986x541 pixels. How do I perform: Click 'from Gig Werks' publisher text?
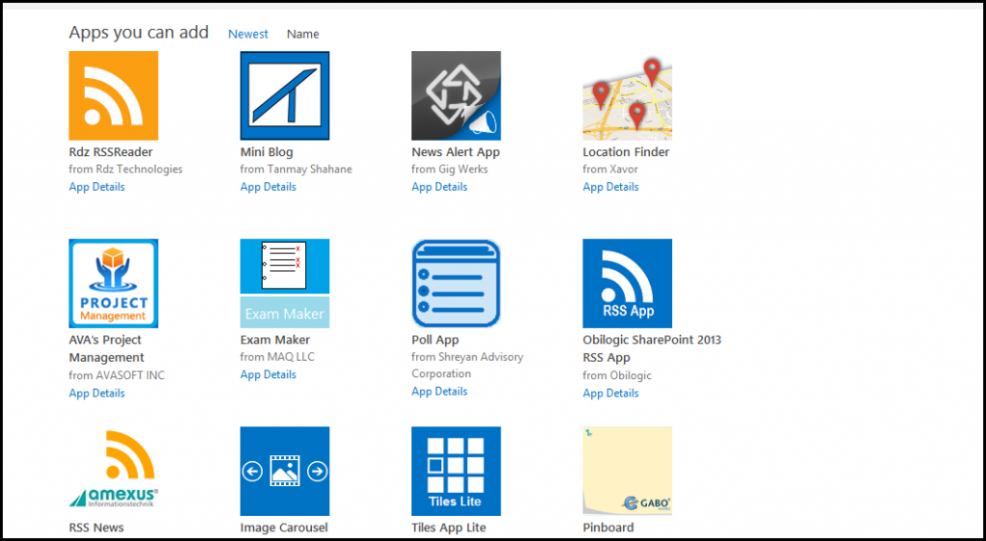point(450,169)
